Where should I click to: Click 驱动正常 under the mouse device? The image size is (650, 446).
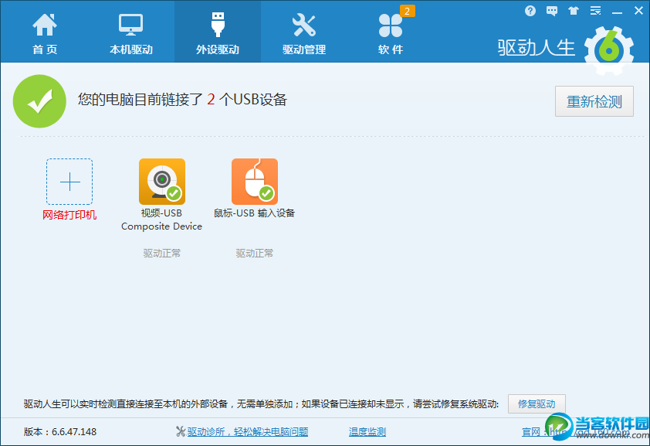[255, 253]
